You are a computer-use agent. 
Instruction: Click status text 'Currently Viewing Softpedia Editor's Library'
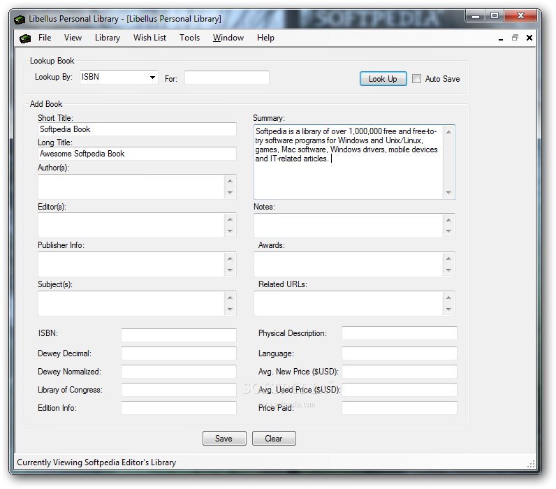(96, 462)
